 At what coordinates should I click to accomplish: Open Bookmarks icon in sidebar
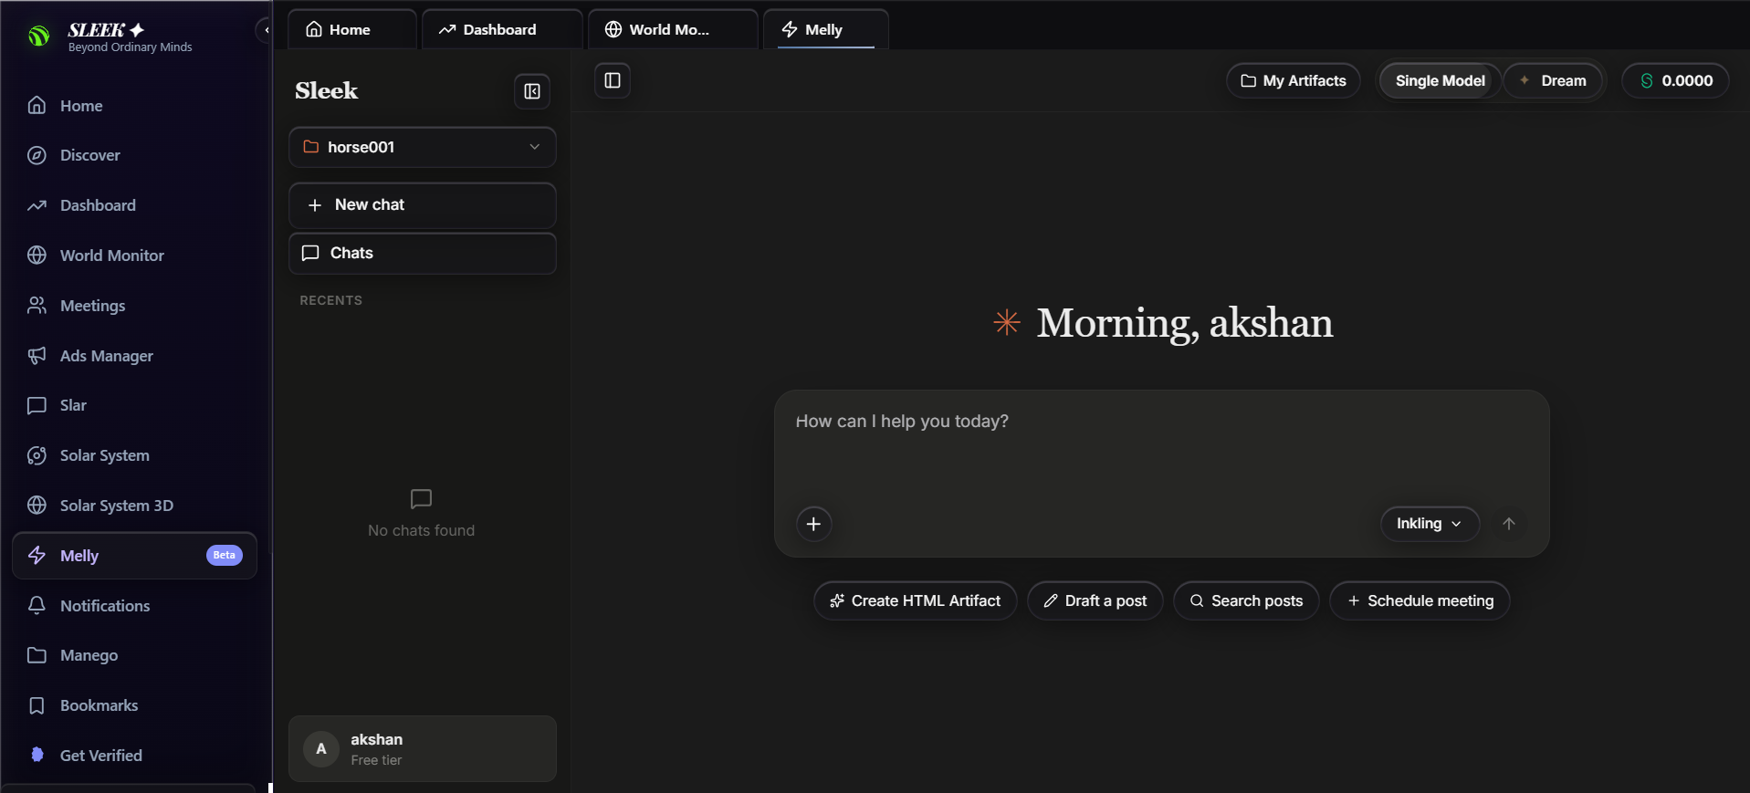37,705
